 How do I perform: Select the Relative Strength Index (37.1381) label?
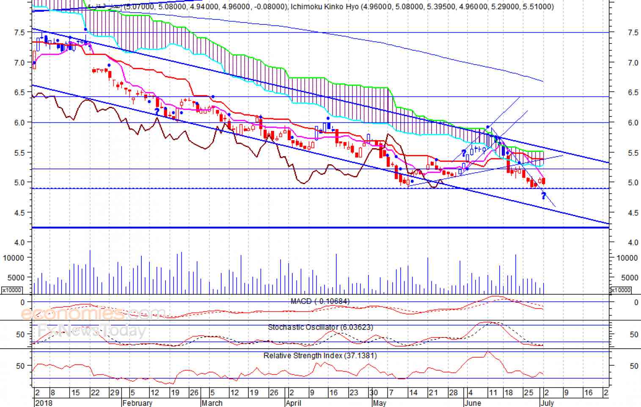320,355
